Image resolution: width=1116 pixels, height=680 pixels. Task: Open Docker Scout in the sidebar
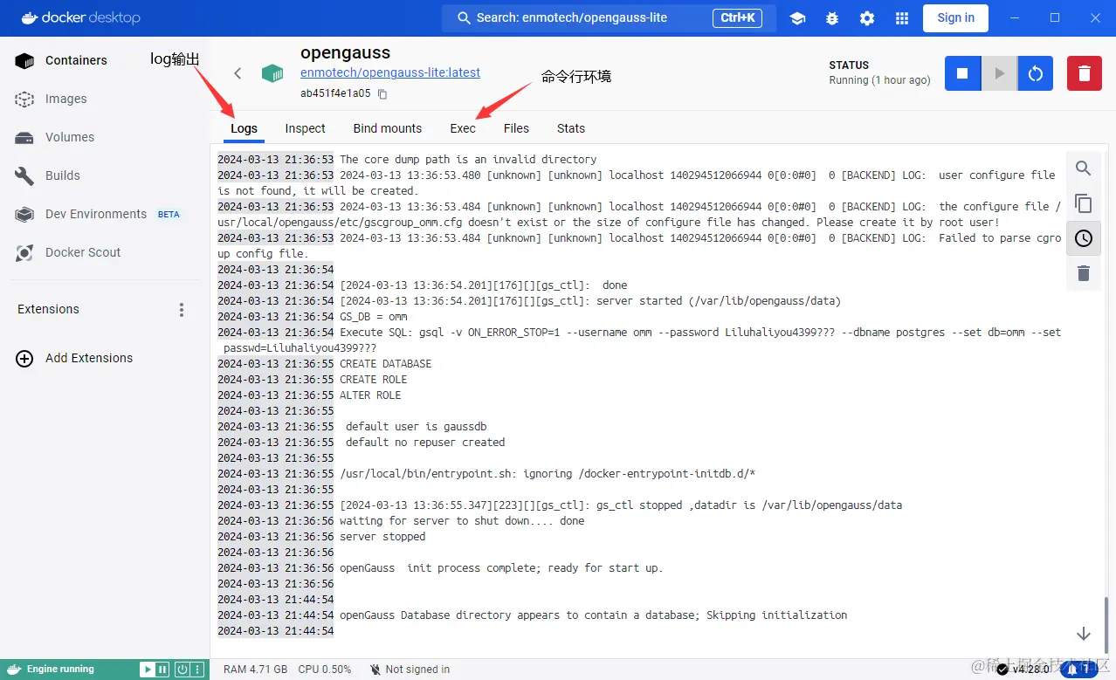[105, 252]
